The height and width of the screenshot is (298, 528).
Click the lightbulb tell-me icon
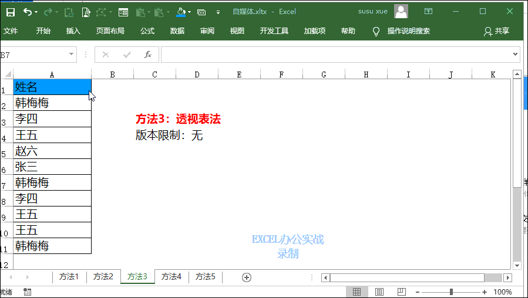click(x=376, y=31)
